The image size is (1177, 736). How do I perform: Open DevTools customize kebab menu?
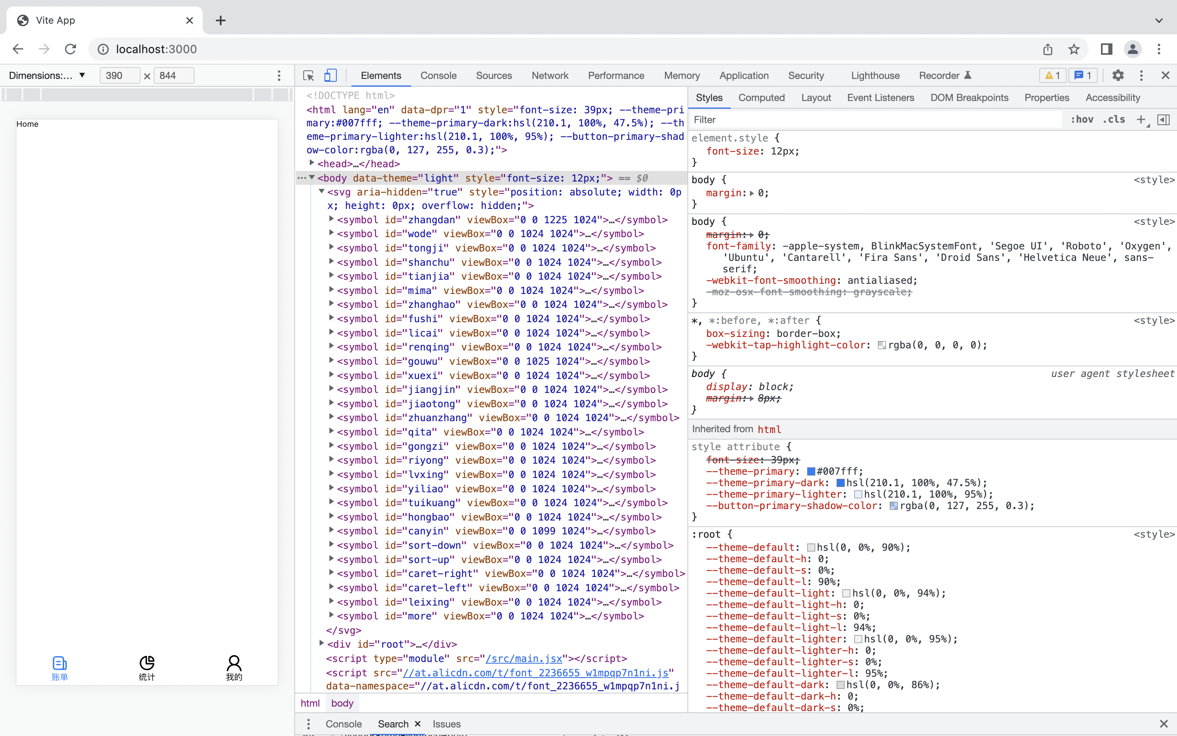click(x=1141, y=76)
